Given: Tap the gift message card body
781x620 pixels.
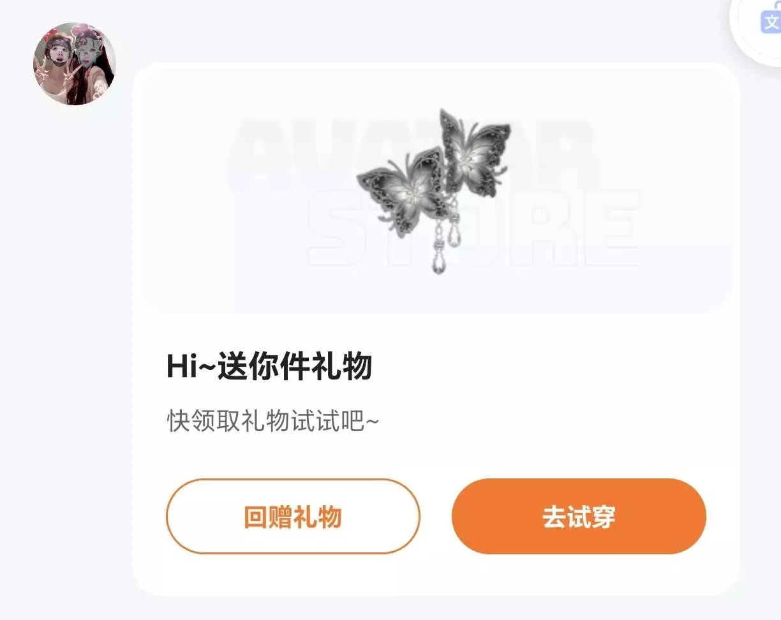Looking at the screenshot, I should 436,328.
